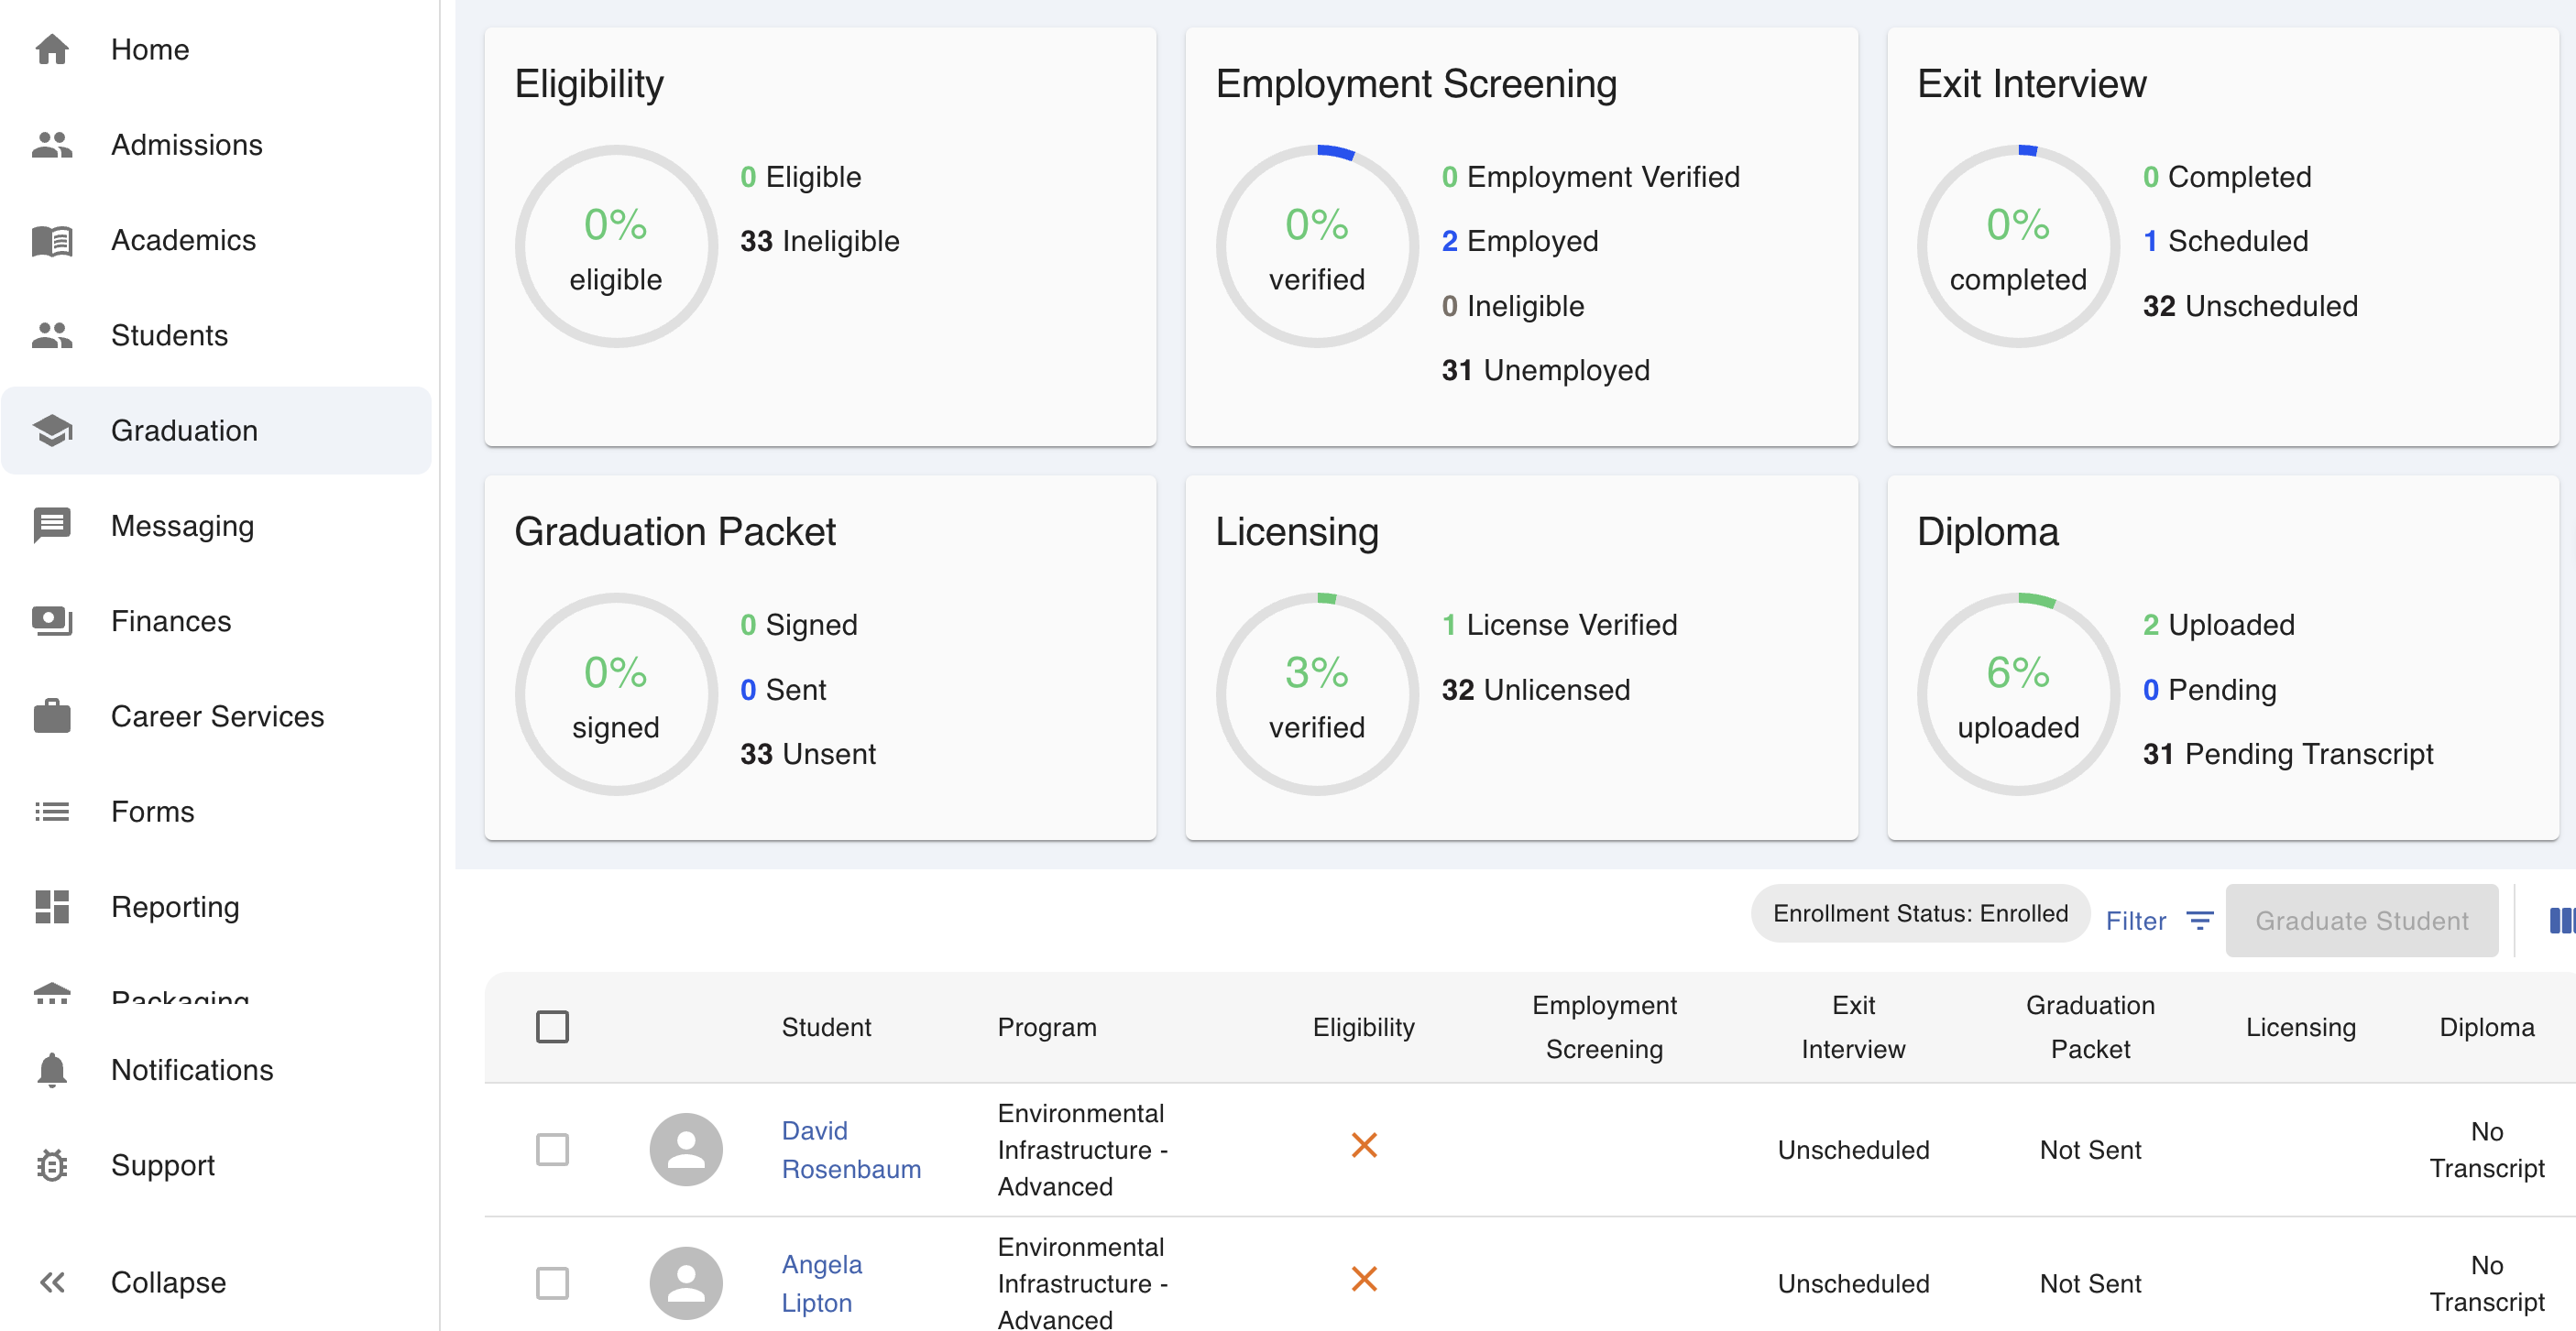Image resolution: width=2576 pixels, height=1331 pixels.
Task: Collapse the sidebar navigation
Action: [168, 1282]
